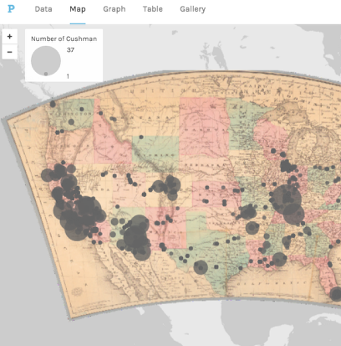Click the small legend dot for value 1
The width and height of the screenshot is (341, 346).
(46, 74)
